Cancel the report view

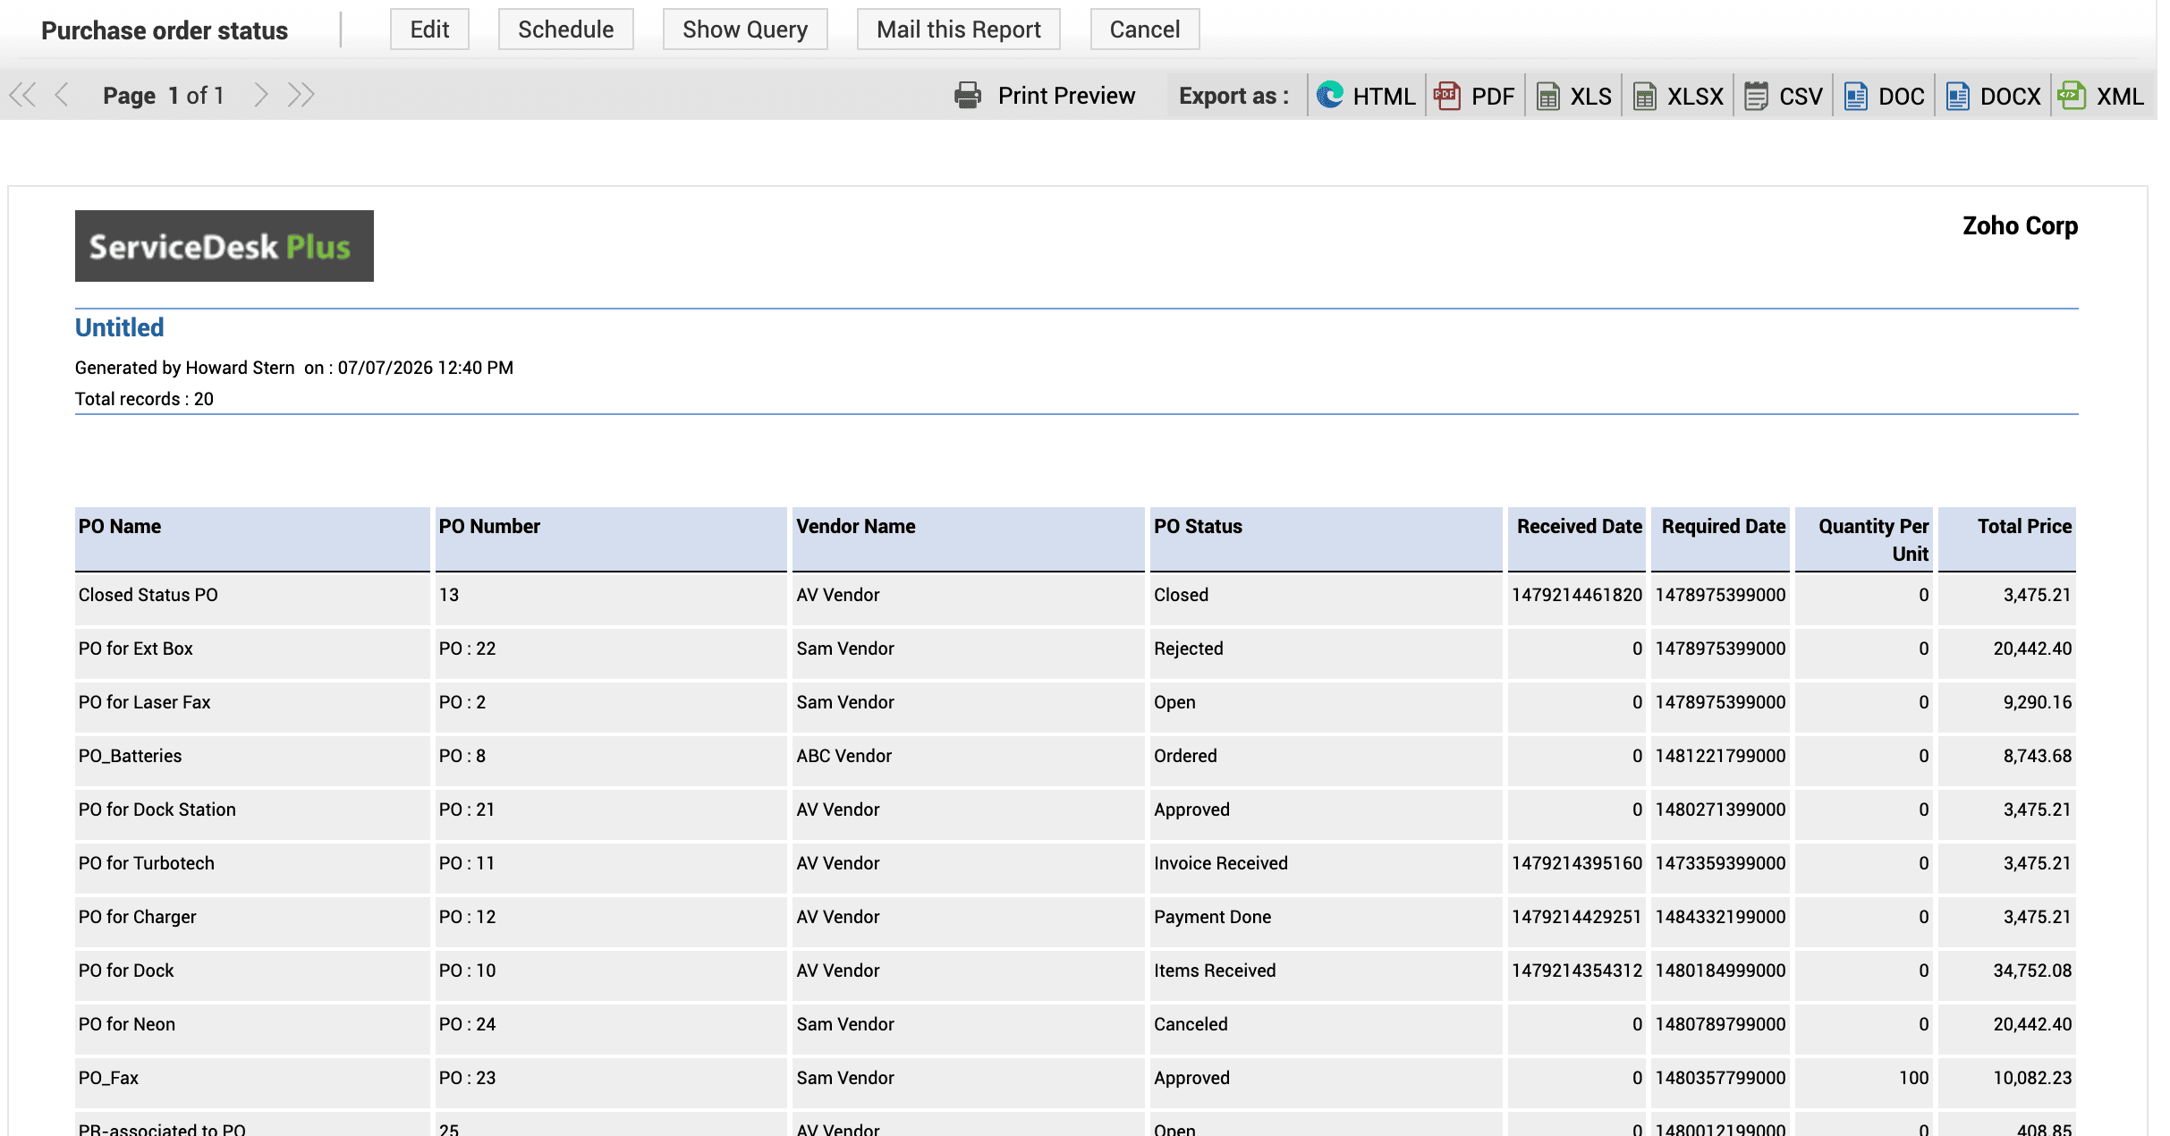[1144, 30]
